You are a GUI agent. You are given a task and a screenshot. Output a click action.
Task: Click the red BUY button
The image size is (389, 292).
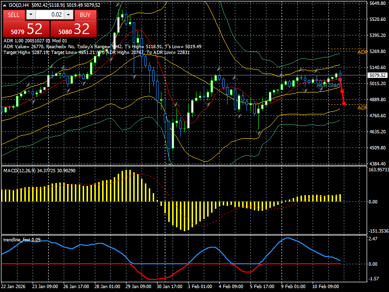[x=85, y=15]
